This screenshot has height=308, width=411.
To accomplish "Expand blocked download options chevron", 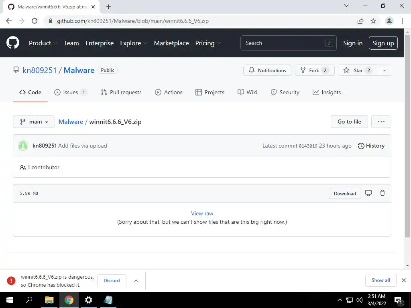I will [x=136, y=280].
